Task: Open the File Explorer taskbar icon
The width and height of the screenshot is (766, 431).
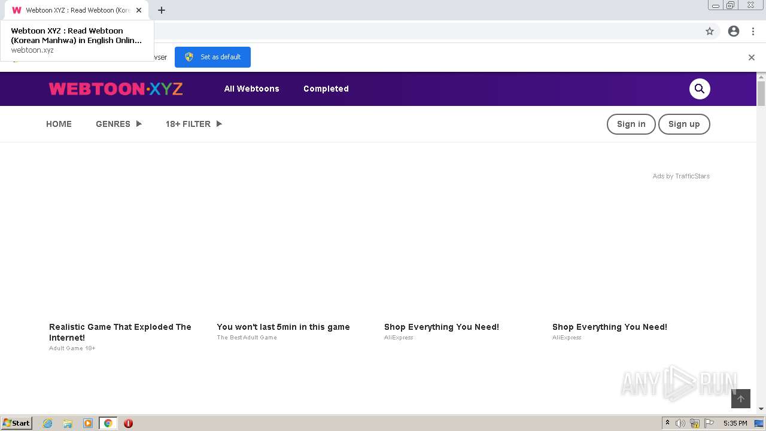Action: tap(68, 423)
